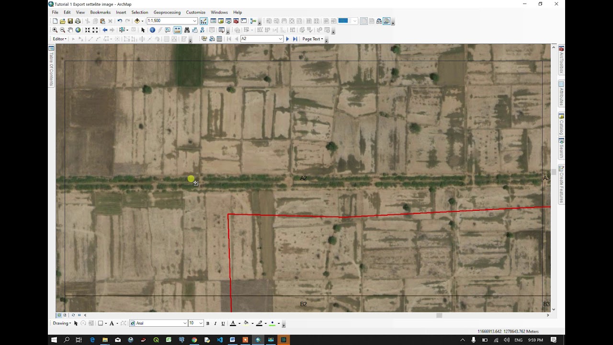
Task: Open the Selection menu
Action: (x=140, y=12)
